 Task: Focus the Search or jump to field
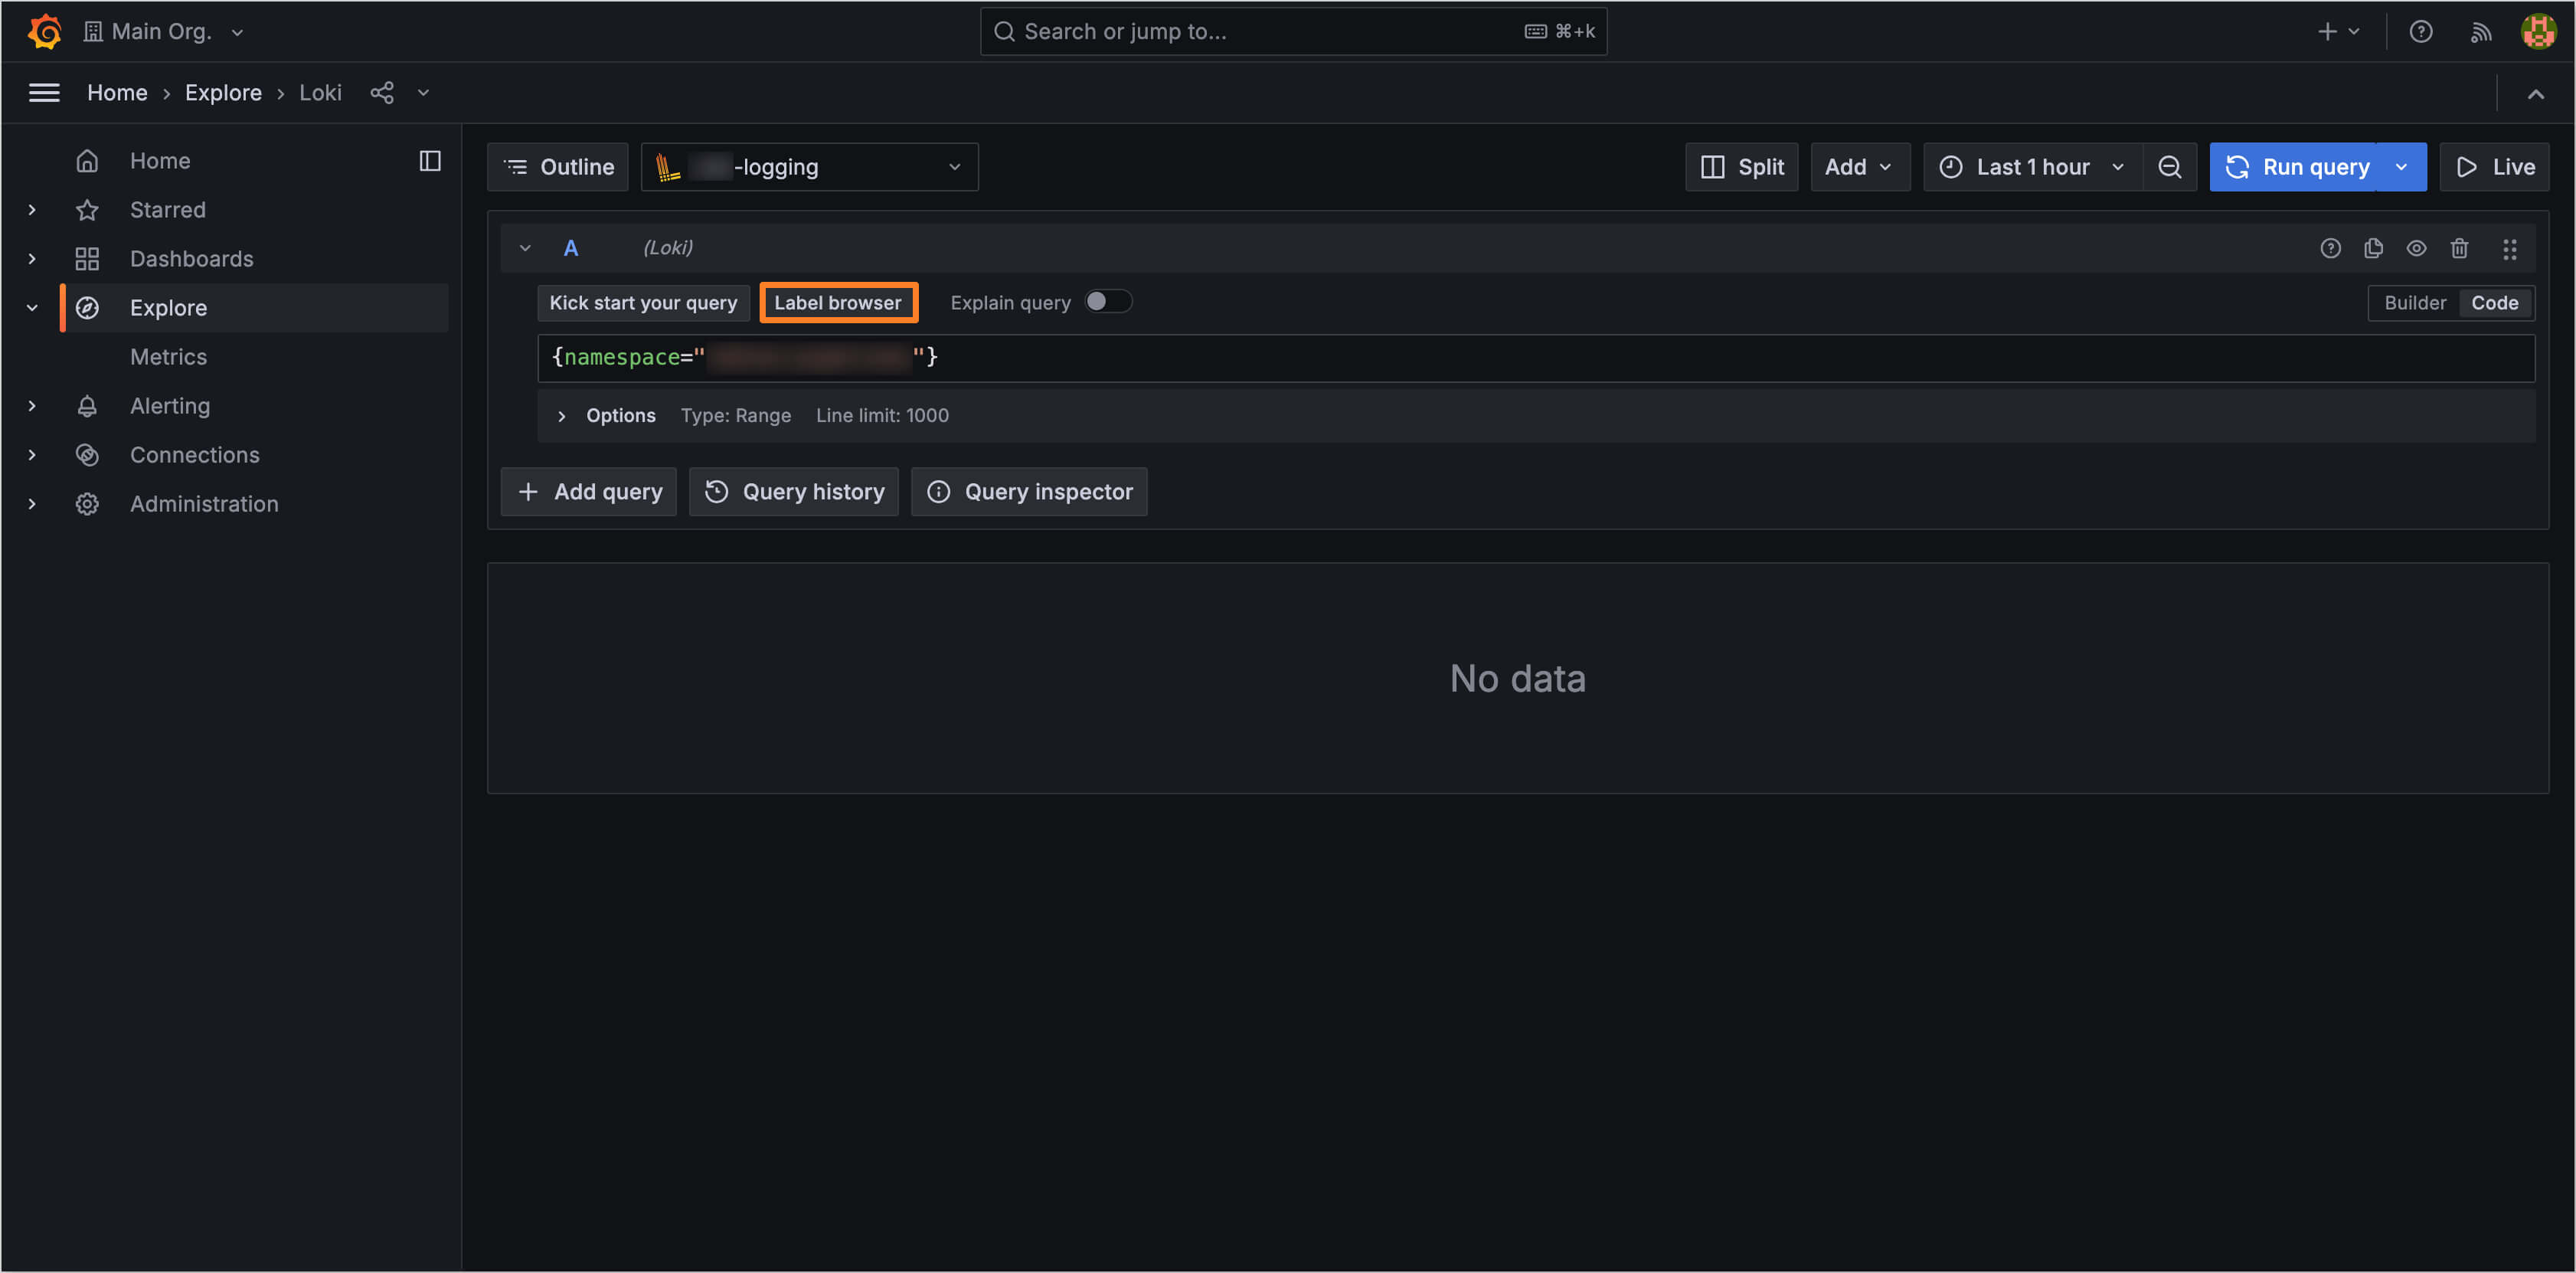(x=1293, y=31)
